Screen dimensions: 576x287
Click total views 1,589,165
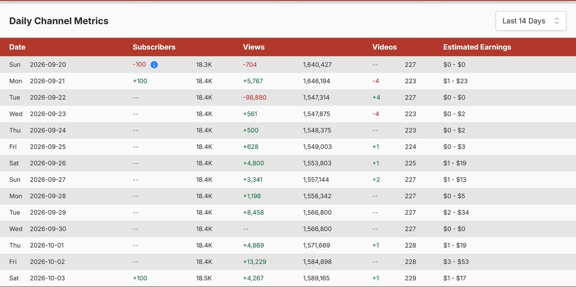316,278
